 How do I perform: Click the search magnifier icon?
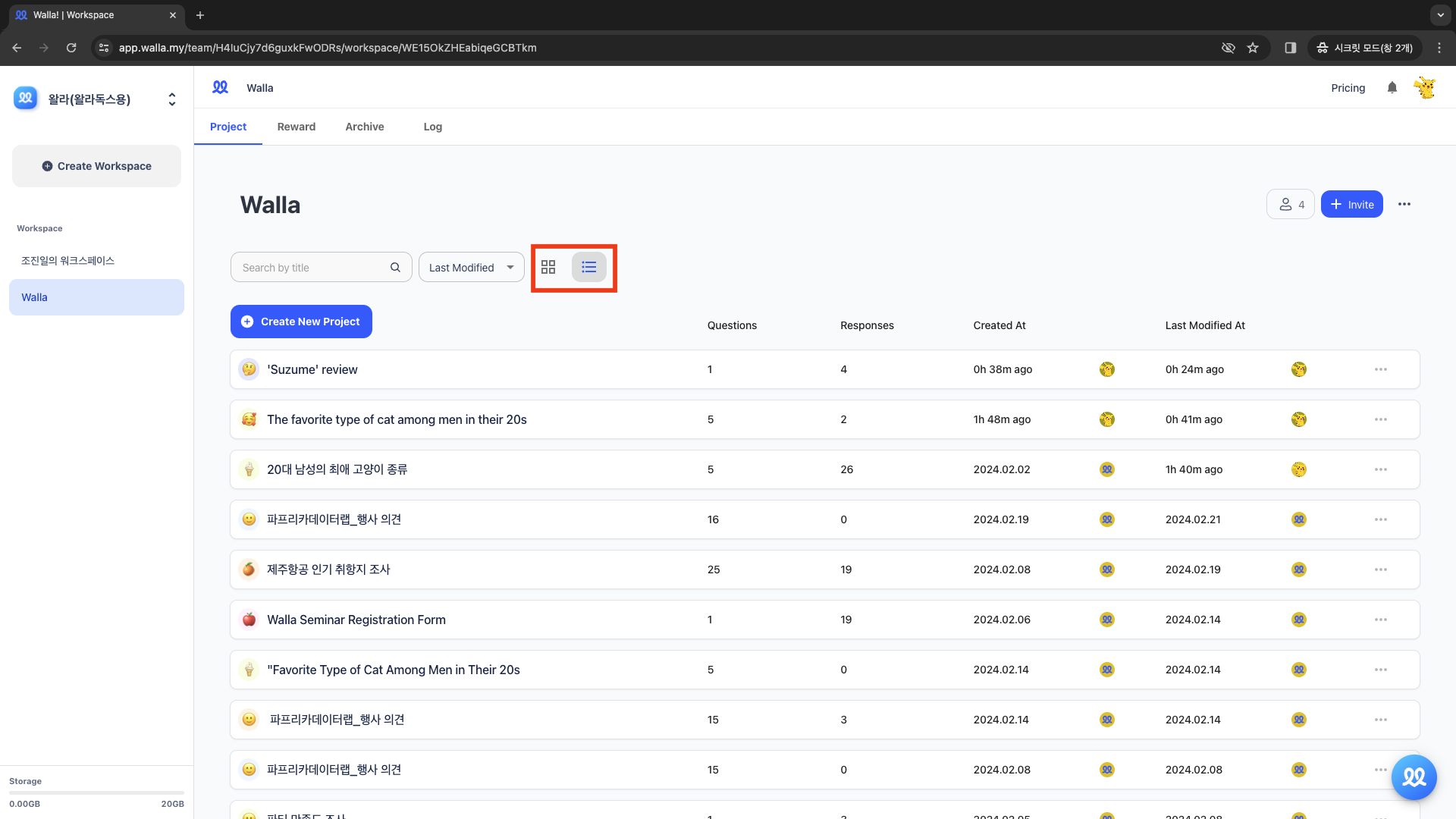(x=395, y=267)
